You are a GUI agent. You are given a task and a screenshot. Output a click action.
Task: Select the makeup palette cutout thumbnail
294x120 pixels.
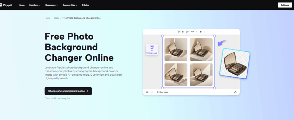[x=235, y=64]
